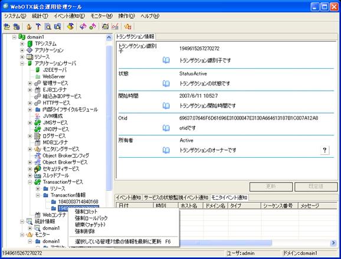Collapse the モニター node
This screenshot has height=259, width=341.
tap(22, 235)
